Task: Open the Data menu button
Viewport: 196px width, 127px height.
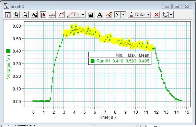Action: click(137, 15)
